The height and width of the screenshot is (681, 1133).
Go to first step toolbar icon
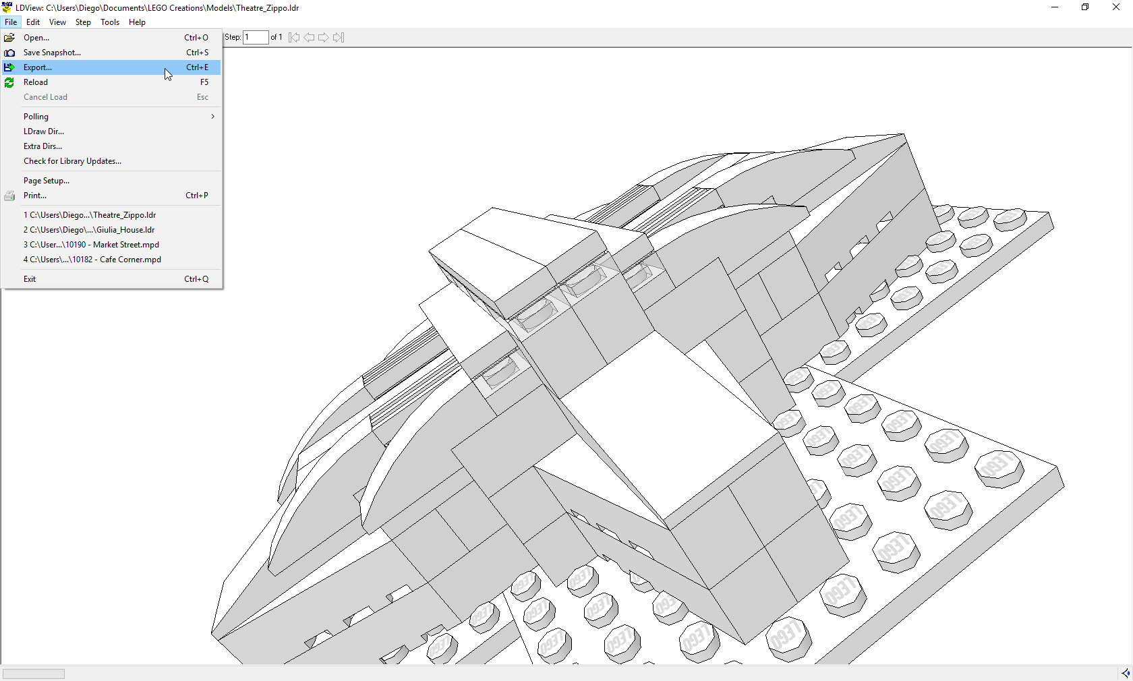294,37
